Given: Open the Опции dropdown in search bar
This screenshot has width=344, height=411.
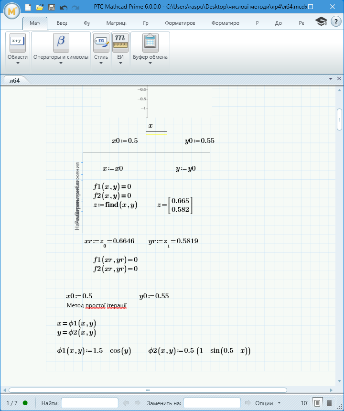Looking at the screenshot, I should point(279,403).
